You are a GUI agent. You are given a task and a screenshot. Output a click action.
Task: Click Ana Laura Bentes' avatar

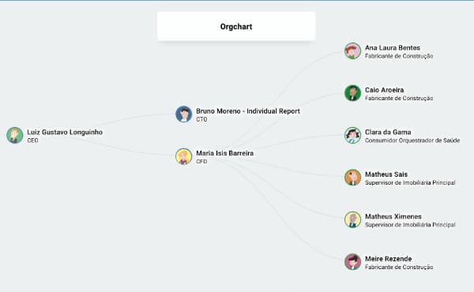click(x=353, y=51)
